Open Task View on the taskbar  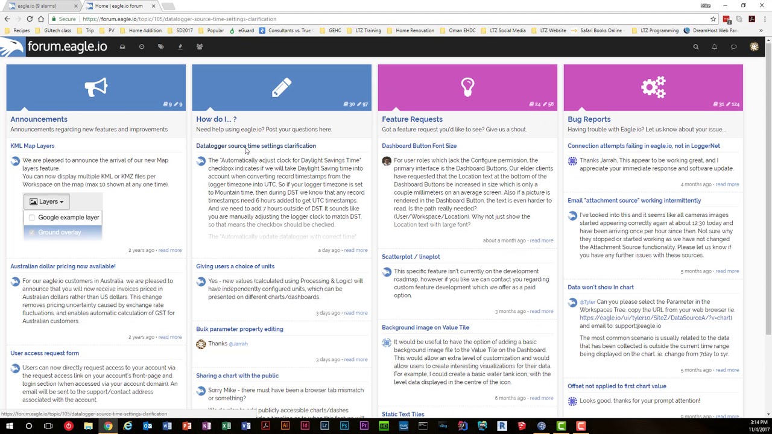click(48, 426)
